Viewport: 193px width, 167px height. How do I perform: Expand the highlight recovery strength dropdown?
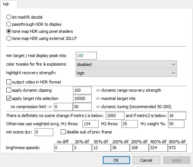pyautogui.click(x=126, y=73)
